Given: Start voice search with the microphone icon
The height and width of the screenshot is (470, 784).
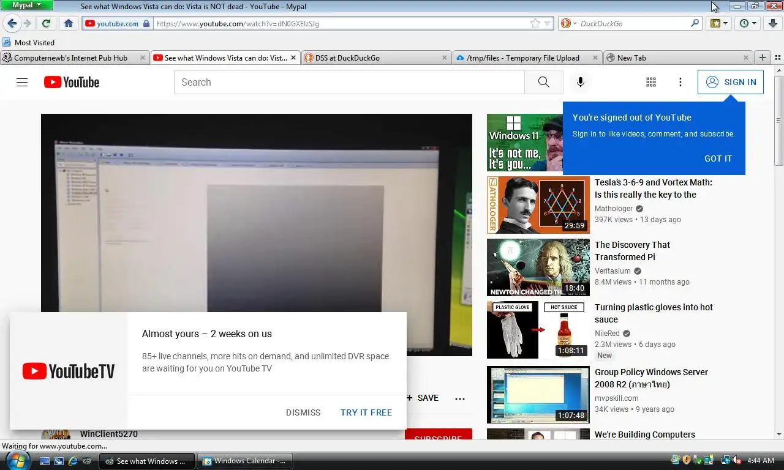Looking at the screenshot, I should pyautogui.click(x=580, y=82).
